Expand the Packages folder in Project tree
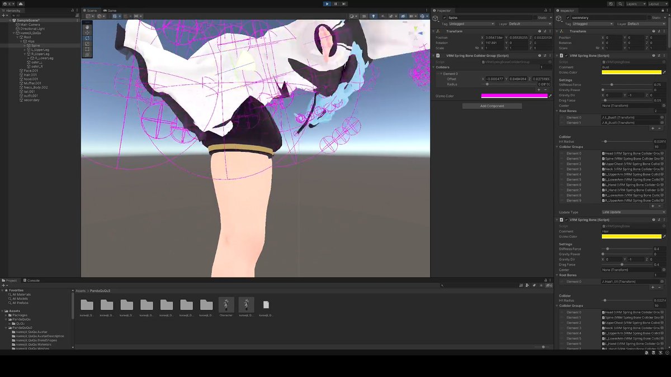 click(6, 315)
